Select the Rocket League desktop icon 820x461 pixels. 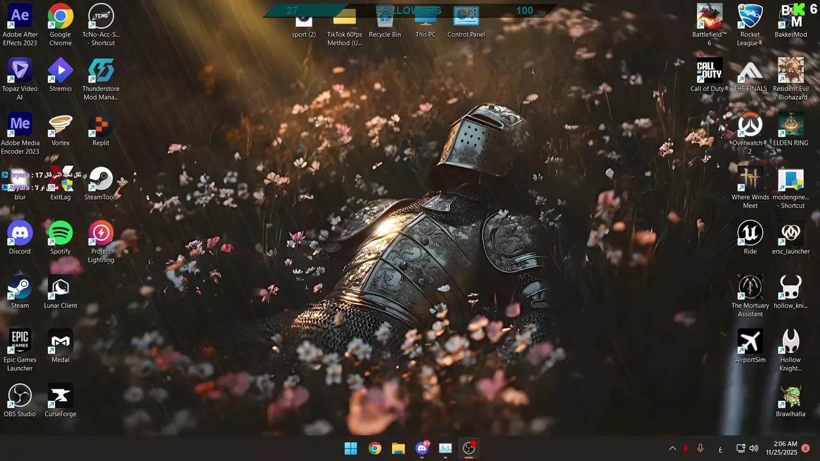point(750,26)
